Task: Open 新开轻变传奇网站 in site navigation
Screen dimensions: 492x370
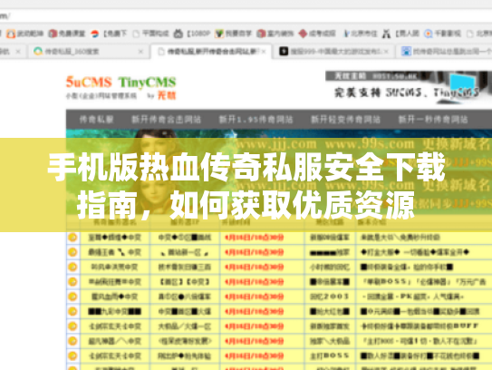Action: click(x=345, y=120)
